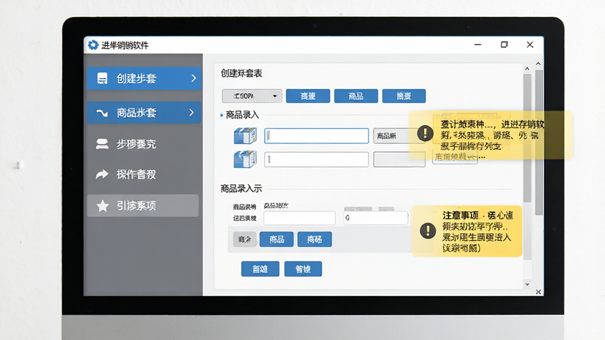Click the outer window scrollbar thumb

point(539,143)
